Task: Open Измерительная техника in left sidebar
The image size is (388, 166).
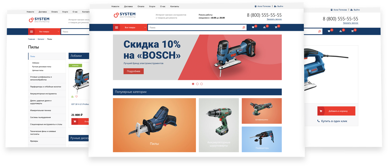Action: [47, 110]
